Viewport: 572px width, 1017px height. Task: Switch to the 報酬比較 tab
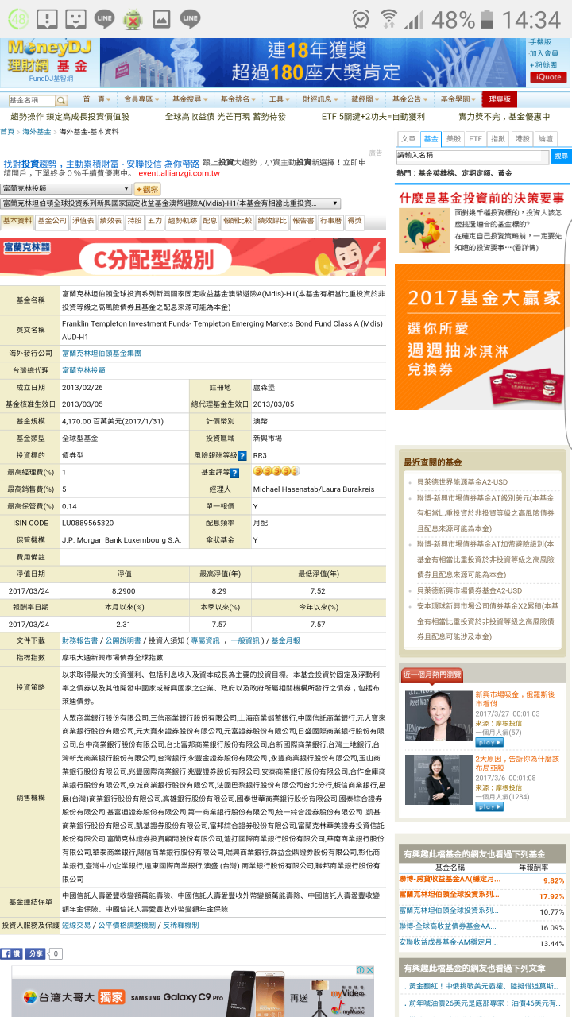[238, 221]
